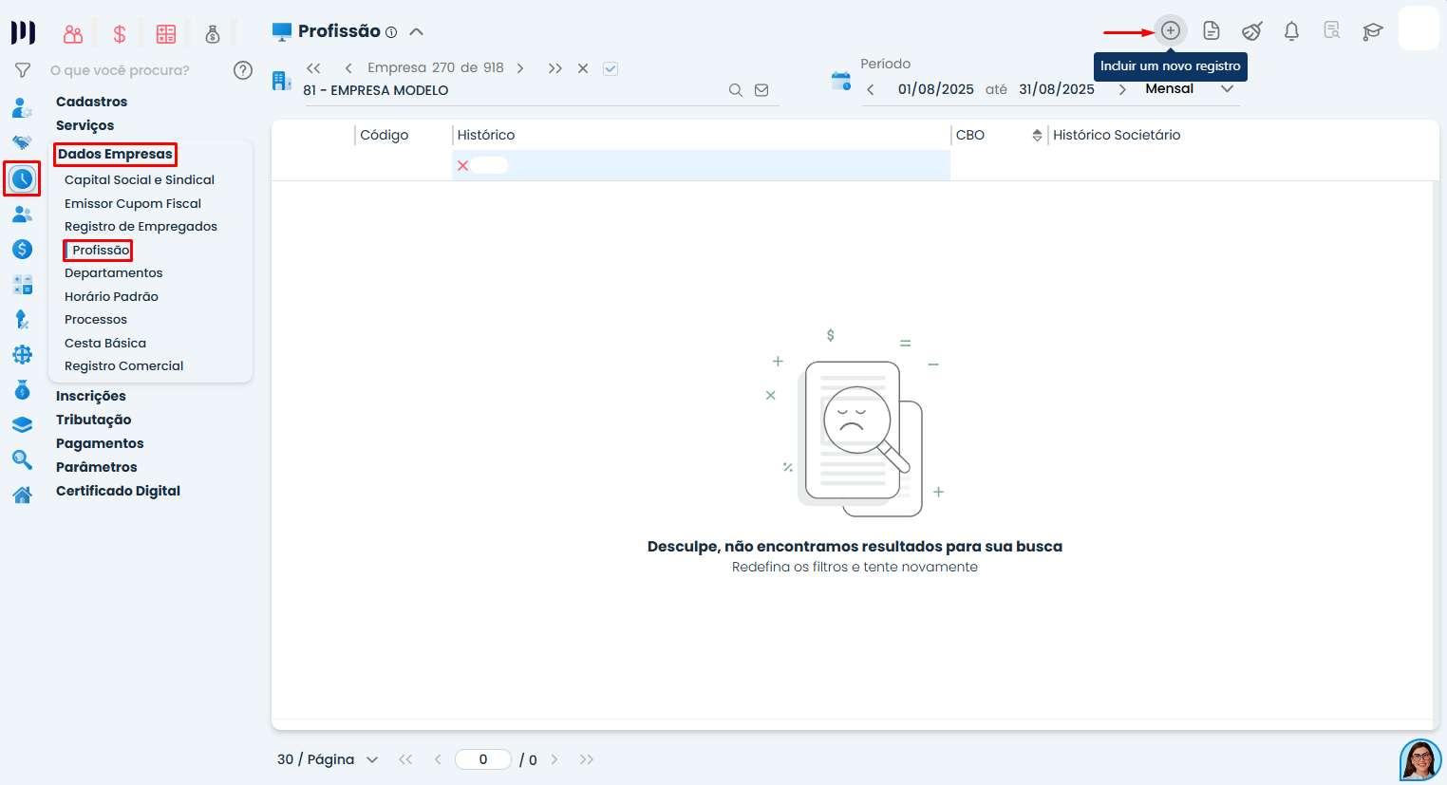Select the Profissão menu item
The image size is (1447, 785).
101,250
